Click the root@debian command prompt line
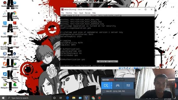 click(x=83, y=66)
